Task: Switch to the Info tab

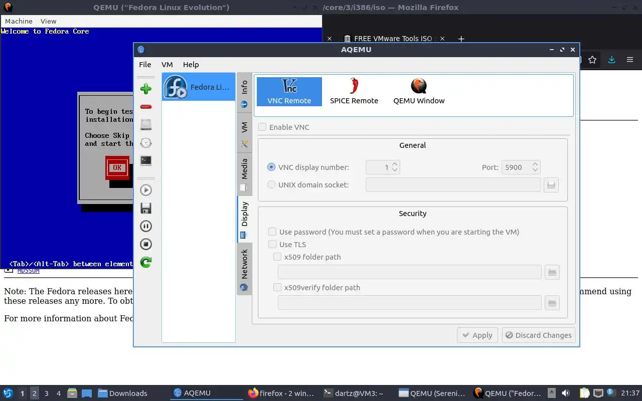Action: pos(244,94)
